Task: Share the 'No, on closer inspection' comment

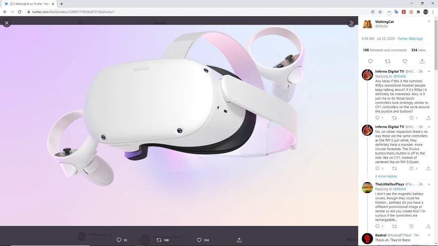Action: (x=429, y=168)
